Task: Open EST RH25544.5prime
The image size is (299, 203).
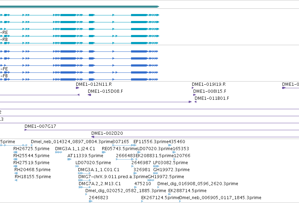Action: pos(31,156)
